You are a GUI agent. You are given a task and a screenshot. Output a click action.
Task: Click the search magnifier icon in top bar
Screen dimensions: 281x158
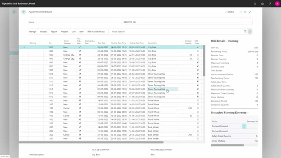point(255,4)
